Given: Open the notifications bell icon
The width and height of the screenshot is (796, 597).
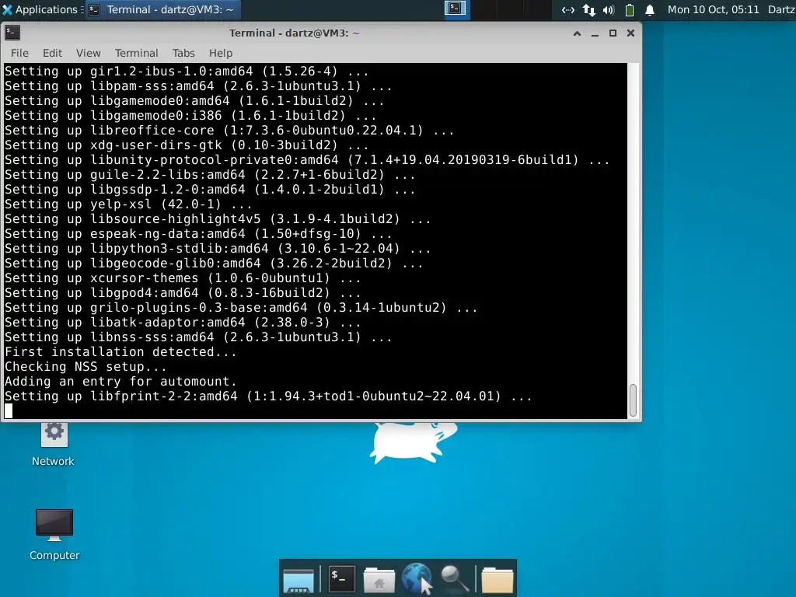Looking at the screenshot, I should point(650,10).
